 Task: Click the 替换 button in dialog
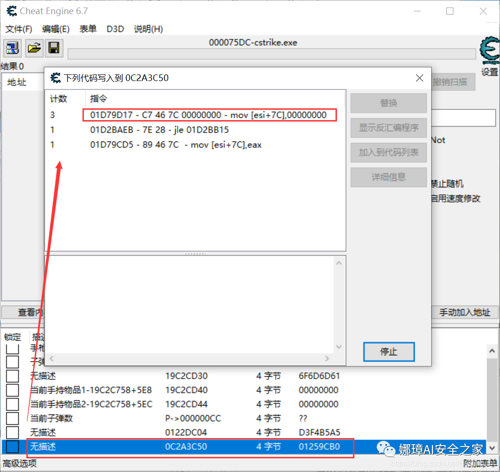pyautogui.click(x=388, y=103)
